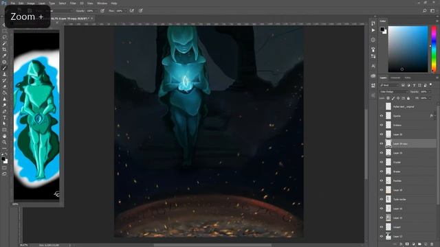Image resolution: width=440 pixels, height=247 pixels.
Task: Switch to the Paths tab
Action: coord(408,78)
